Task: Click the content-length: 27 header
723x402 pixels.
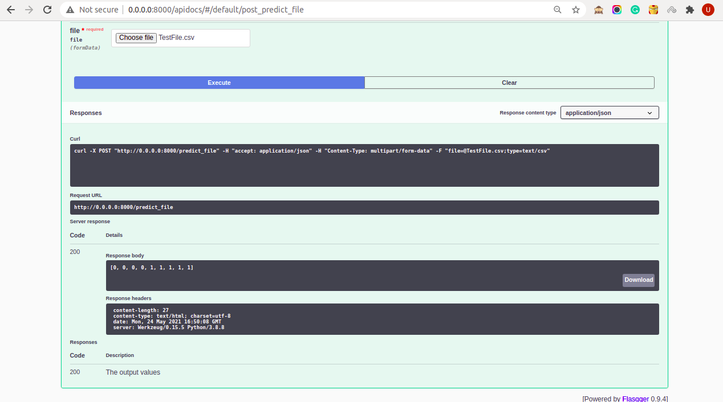Action: click(x=141, y=310)
